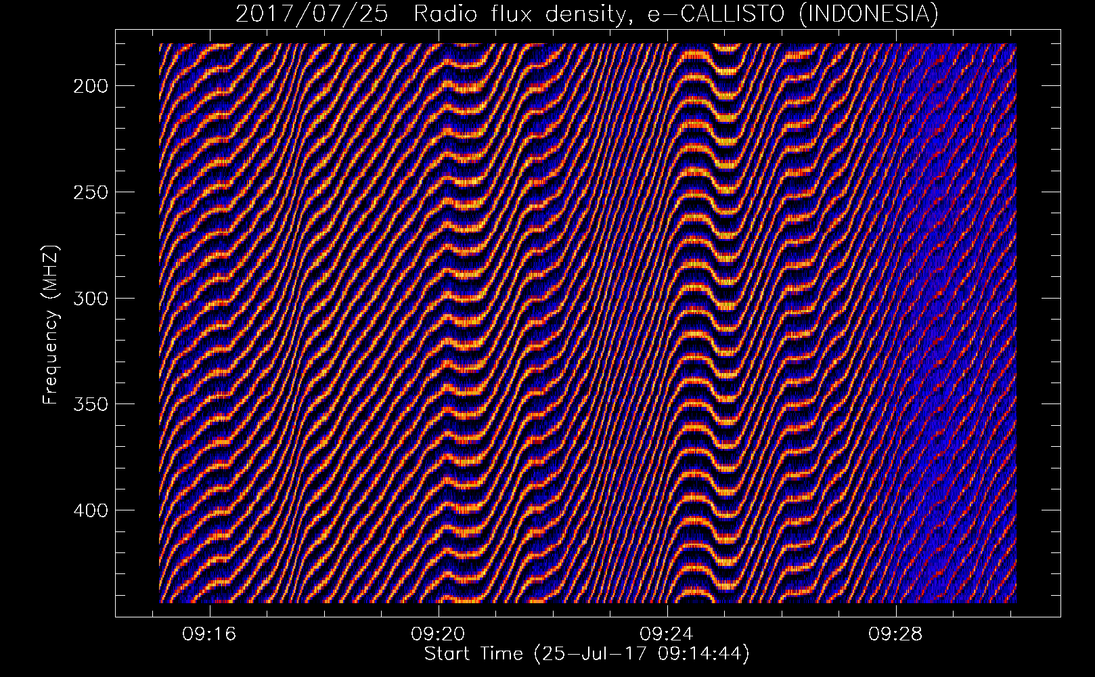Click the 09:24 time tick label
Viewport: 1095px width, 677px height.
667,634
